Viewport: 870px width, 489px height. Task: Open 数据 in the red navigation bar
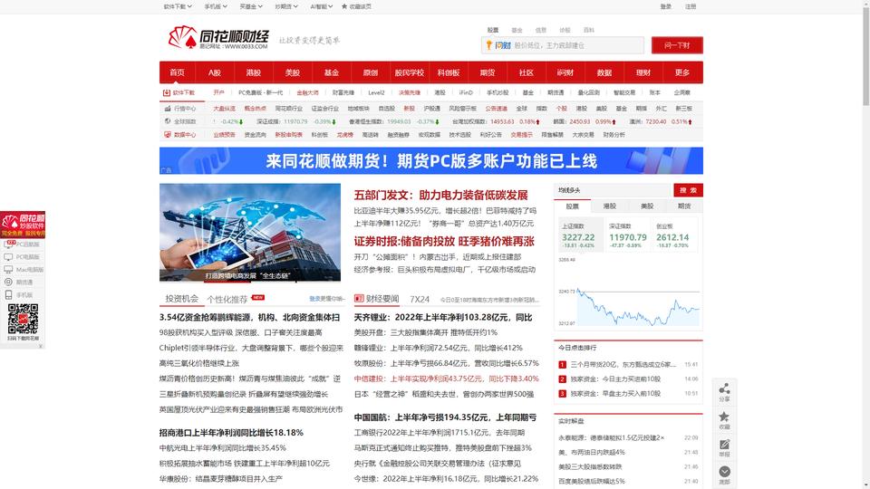pyautogui.click(x=604, y=72)
